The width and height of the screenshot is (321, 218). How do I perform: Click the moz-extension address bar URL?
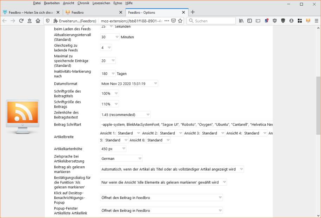(132, 21)
